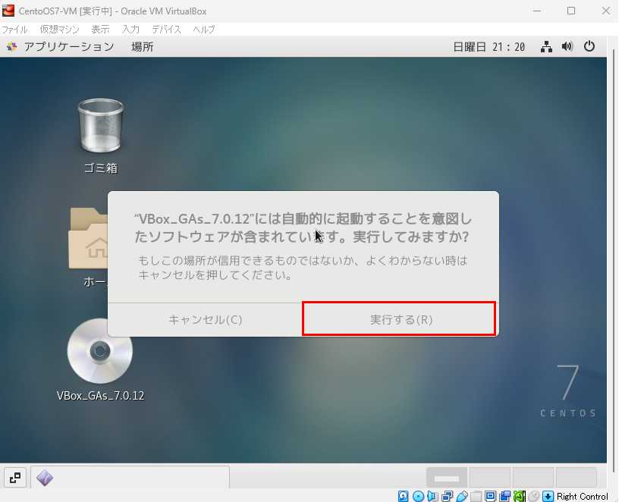Open the デバイス menu in VirtualBox

166,30
